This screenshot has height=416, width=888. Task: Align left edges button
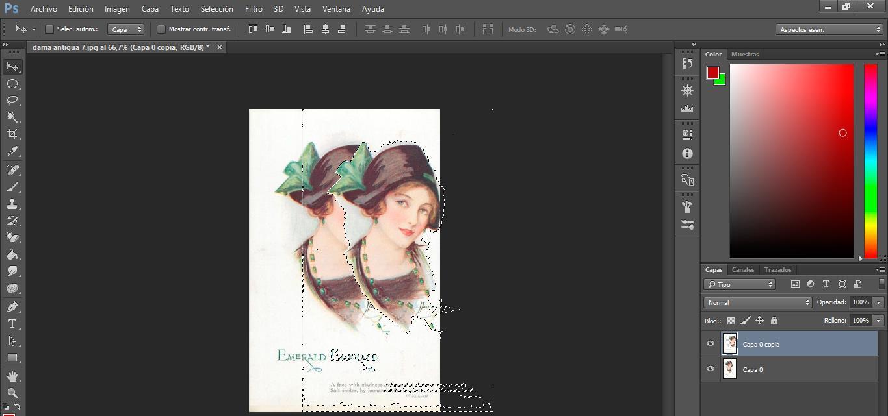click(x=308, y=29)
